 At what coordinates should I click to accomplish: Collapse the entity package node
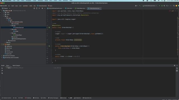10,29
